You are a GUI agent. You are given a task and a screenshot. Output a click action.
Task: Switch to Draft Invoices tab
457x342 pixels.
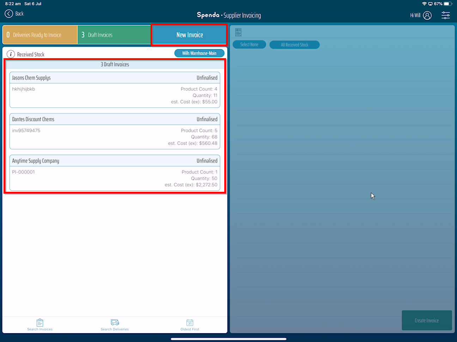point(114,35)
